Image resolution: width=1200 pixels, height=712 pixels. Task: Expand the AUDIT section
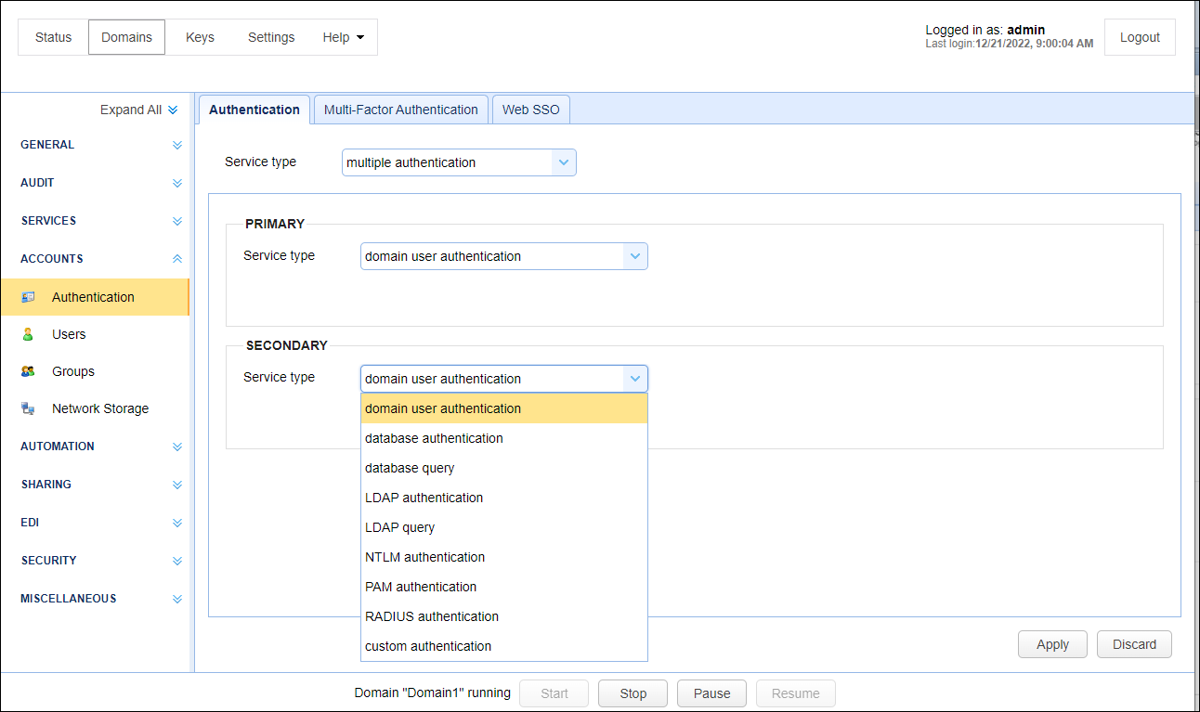177,184
